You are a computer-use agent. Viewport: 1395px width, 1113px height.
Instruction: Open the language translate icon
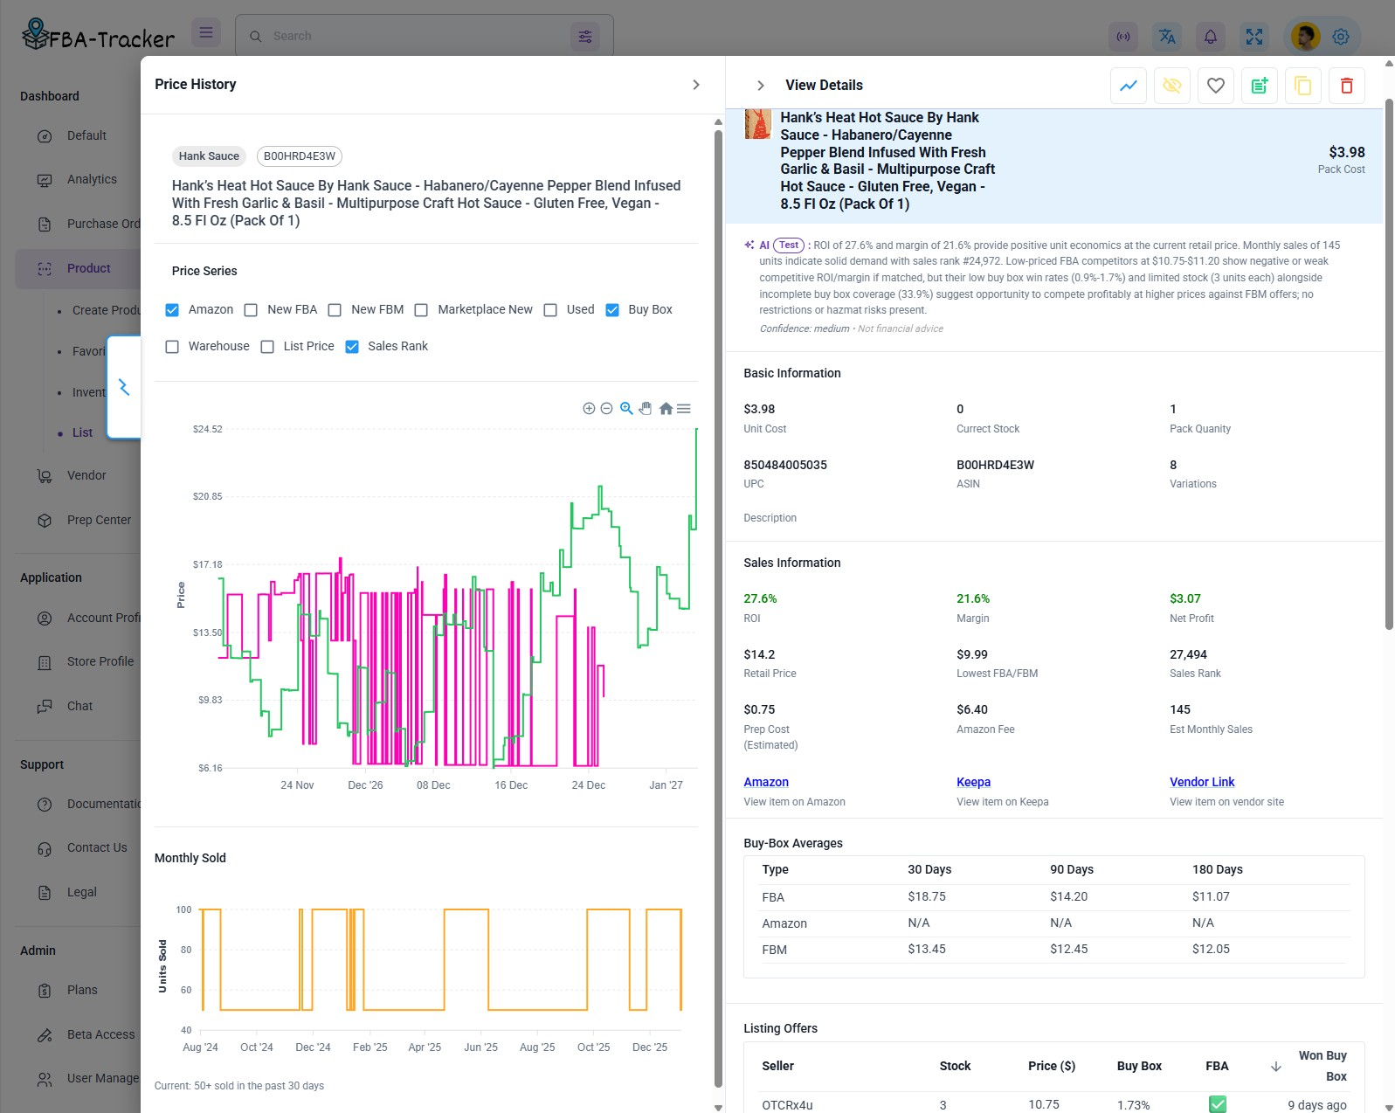coord(1167,37)
